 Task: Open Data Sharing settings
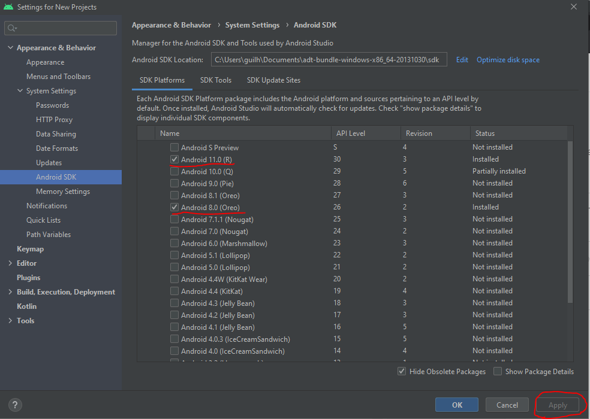[x=56, y=133]
